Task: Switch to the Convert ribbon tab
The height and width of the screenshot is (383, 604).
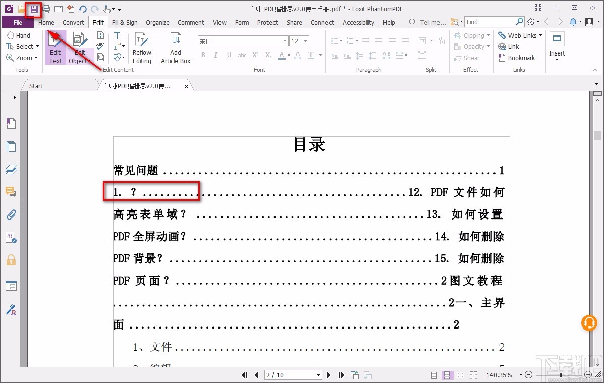Action: 73,22
